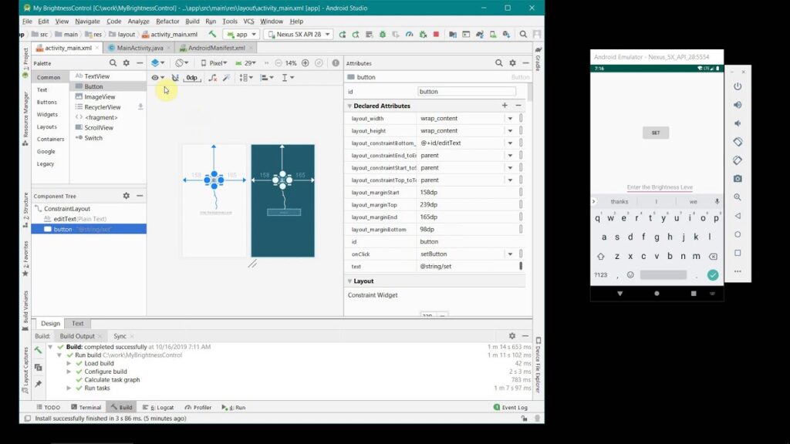This screenshot has height=444, width=790.
Task: Toggle the ?123 symbols key in emulator
Action: [600, 275]
